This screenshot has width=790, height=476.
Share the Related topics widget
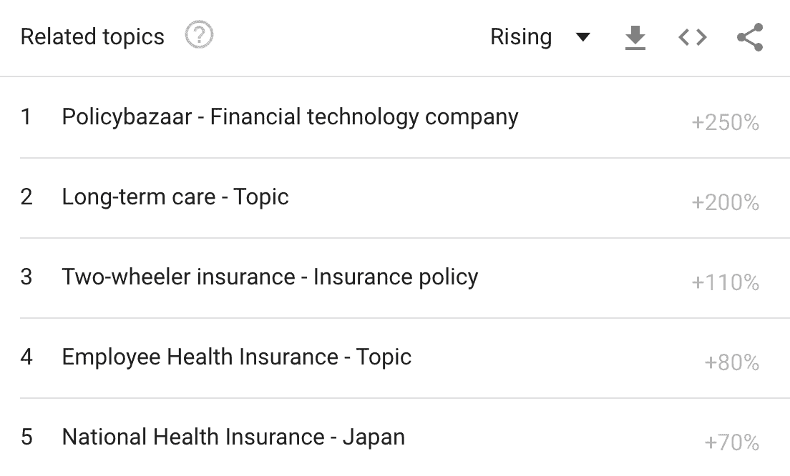tap(748, 36)
